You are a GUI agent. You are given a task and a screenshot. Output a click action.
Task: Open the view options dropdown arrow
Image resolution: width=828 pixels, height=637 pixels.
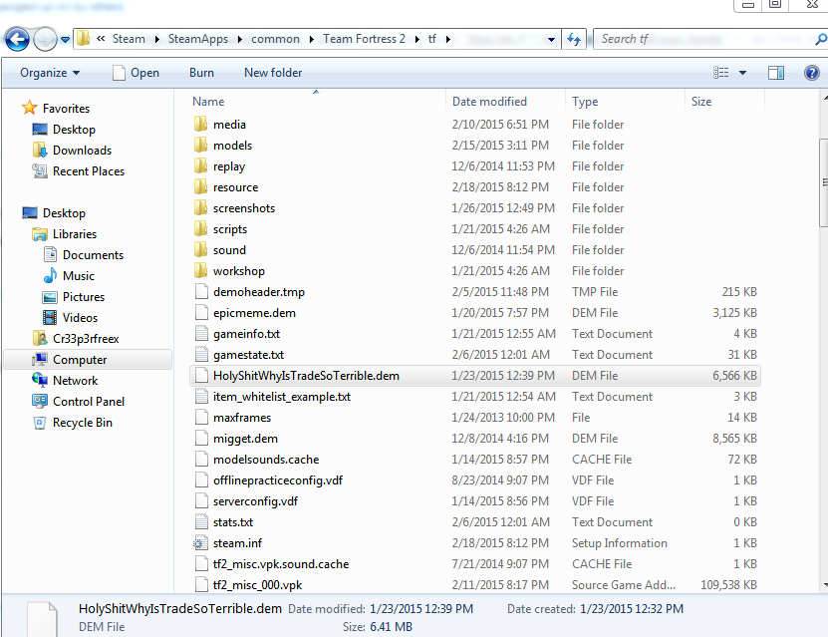pyautogui.click(x=742, y=73)
